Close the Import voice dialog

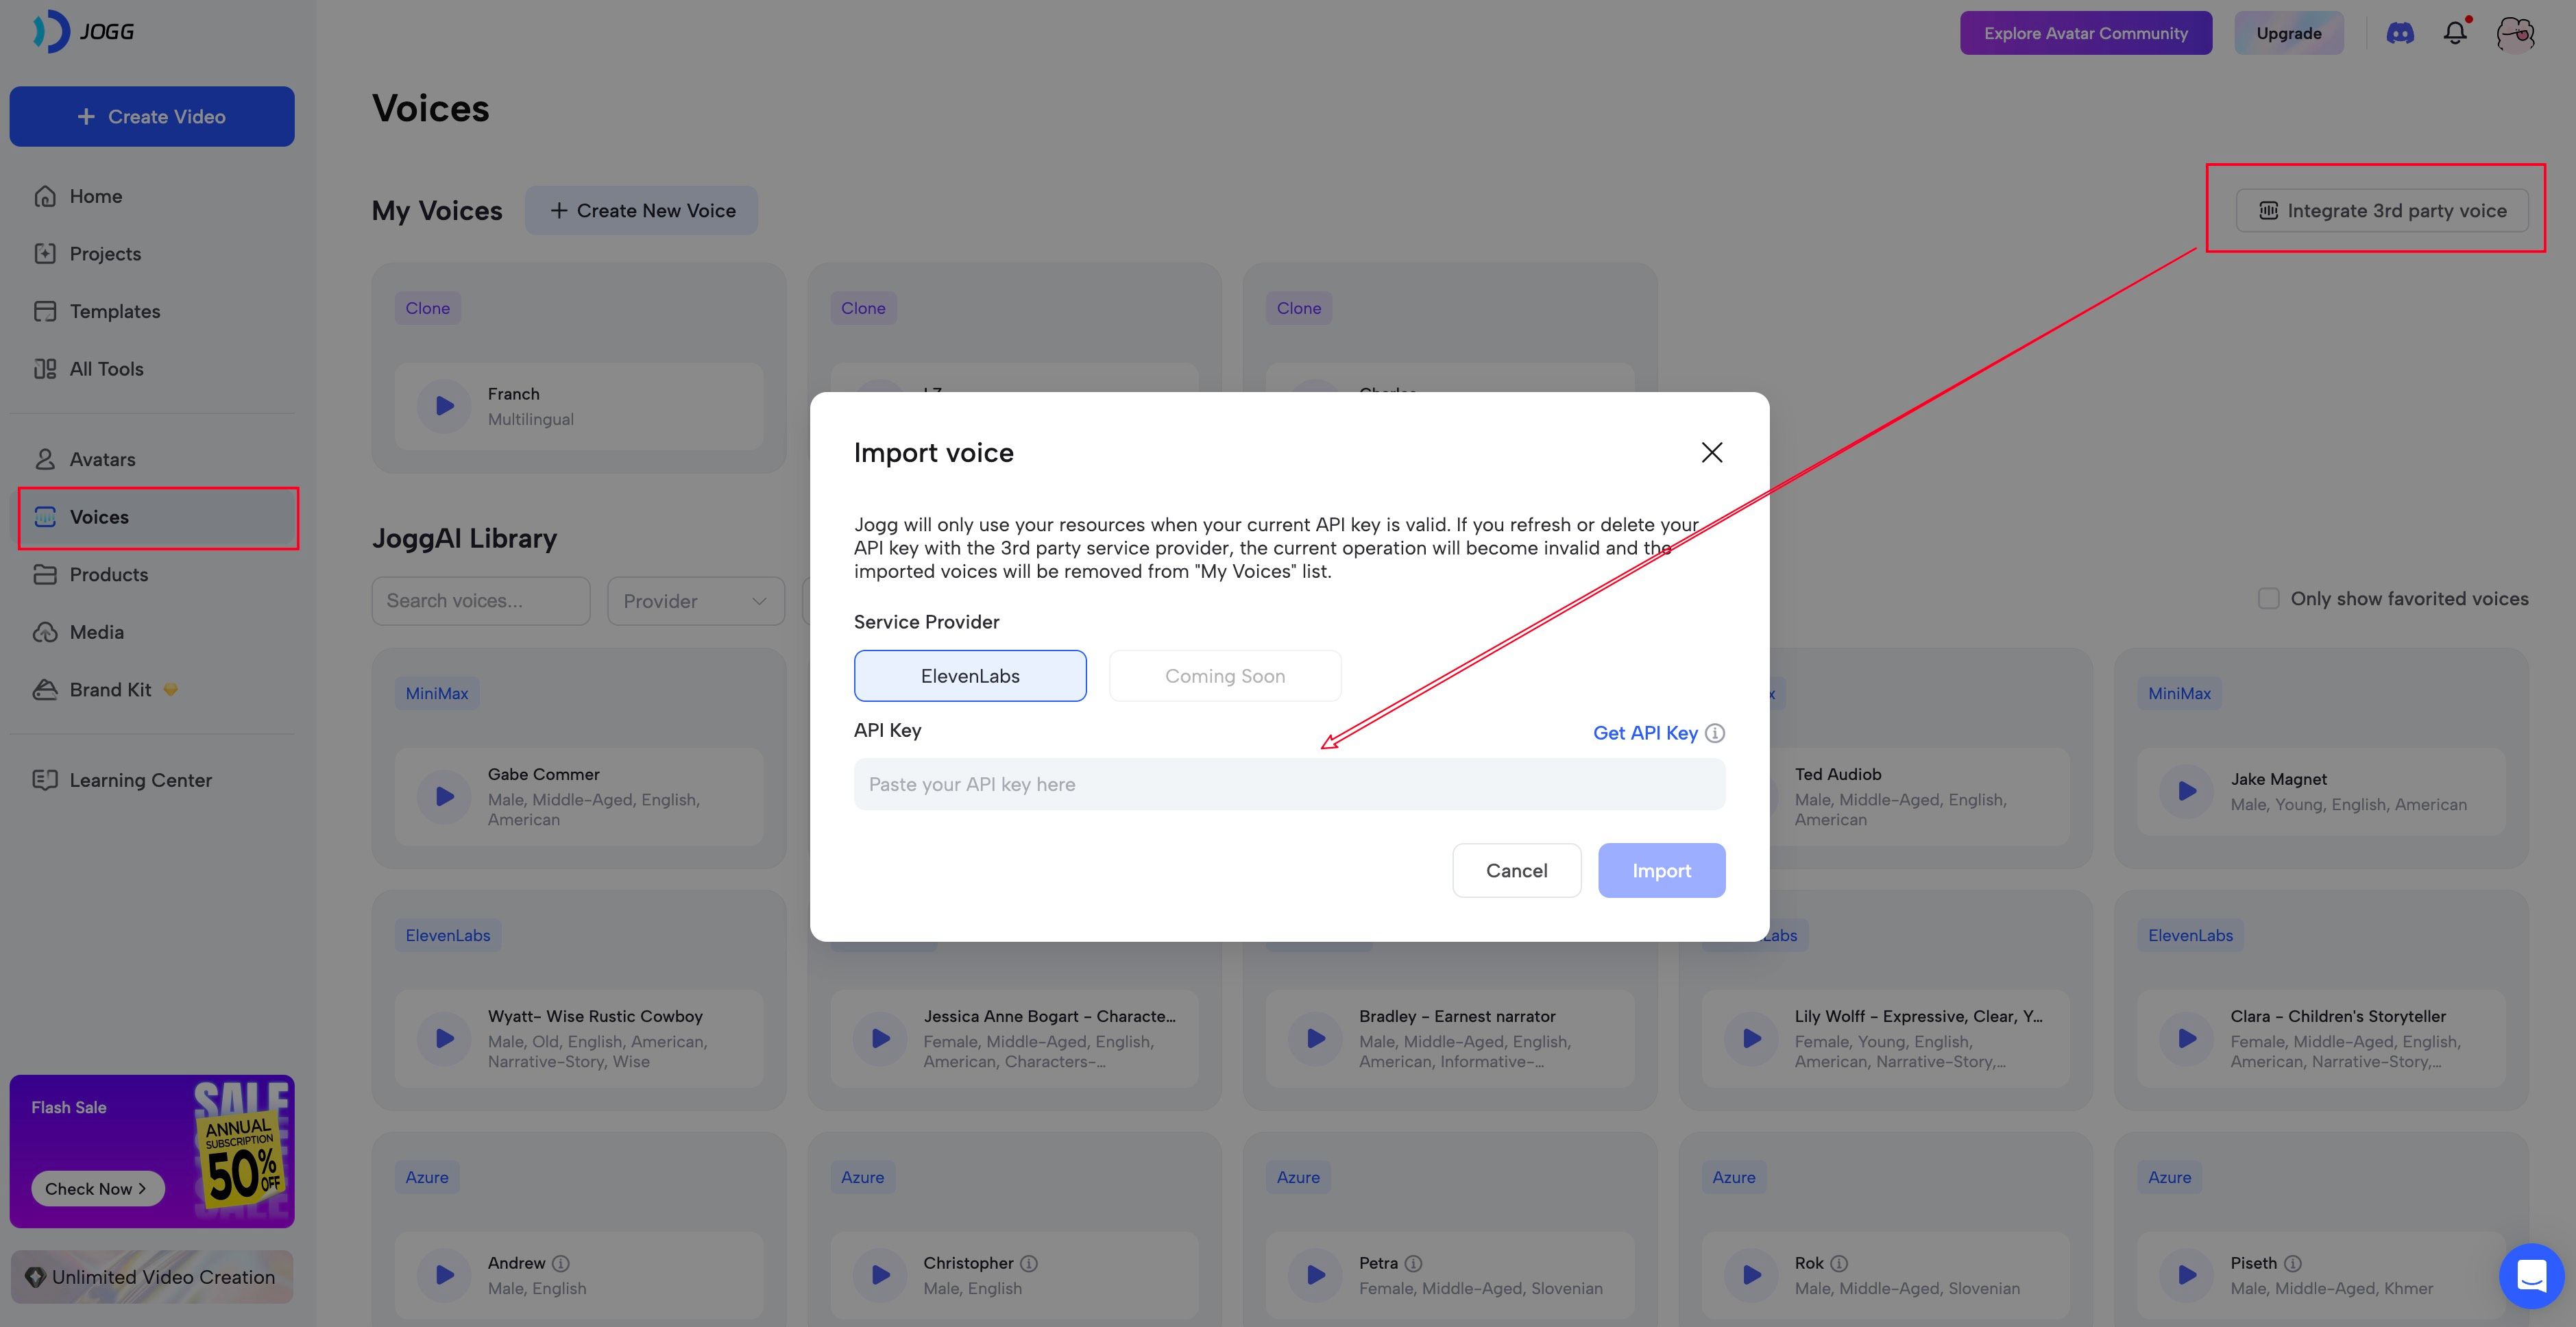point(1712,453)
